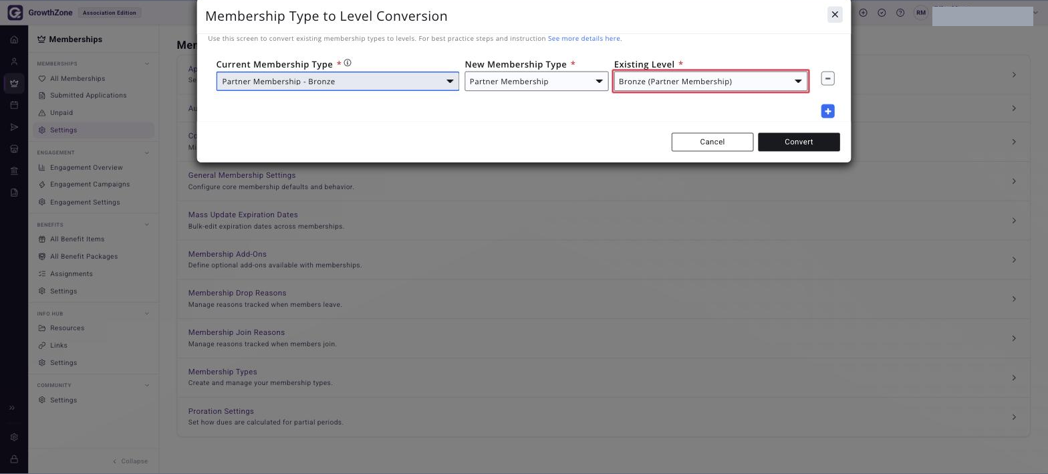Click the RM user avatar
The height and width of the screenshot is (474, 1048).
tap(921, 13)
